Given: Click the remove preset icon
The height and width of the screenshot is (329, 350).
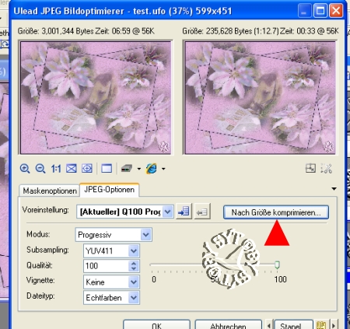Looking at the screenshot, I should (x=202, y=212).
